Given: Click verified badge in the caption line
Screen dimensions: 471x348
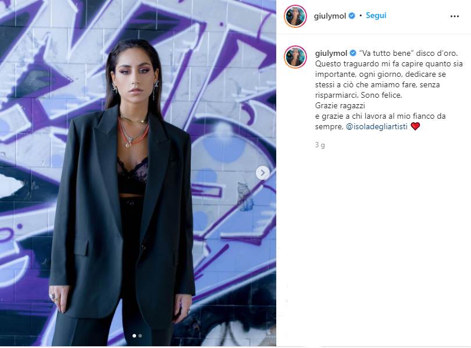Looking at the screenshot, I should tap(353, 54).
